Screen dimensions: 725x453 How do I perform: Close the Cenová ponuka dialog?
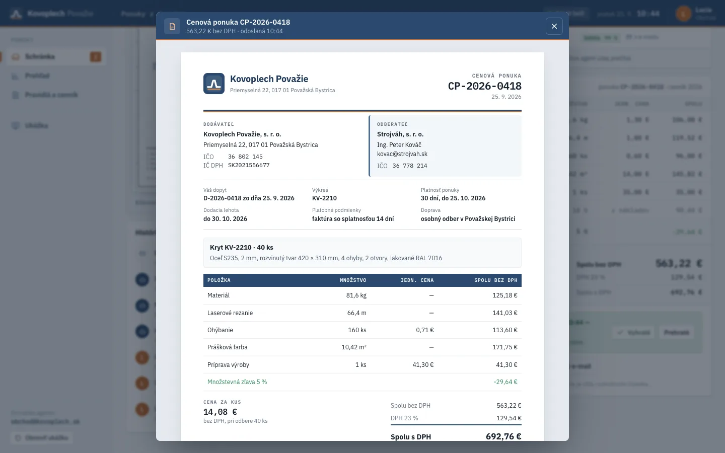[554, 26]
